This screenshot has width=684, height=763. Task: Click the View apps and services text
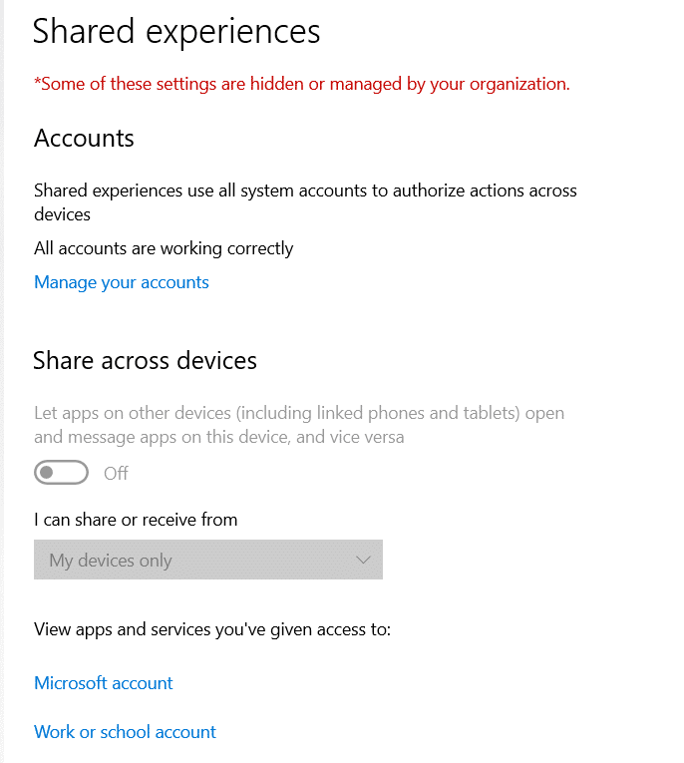click(x=212, y=629)
